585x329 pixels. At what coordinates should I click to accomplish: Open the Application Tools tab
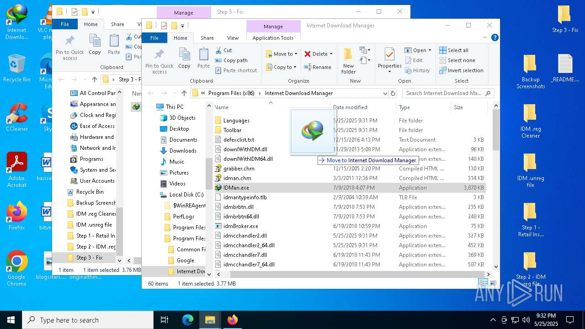pyautogui.click(x=273, y=38)
